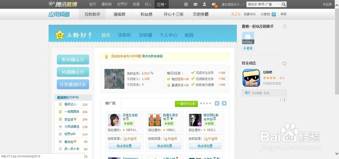Open 求收听 in 互粉助手 menu

point(124,35)
